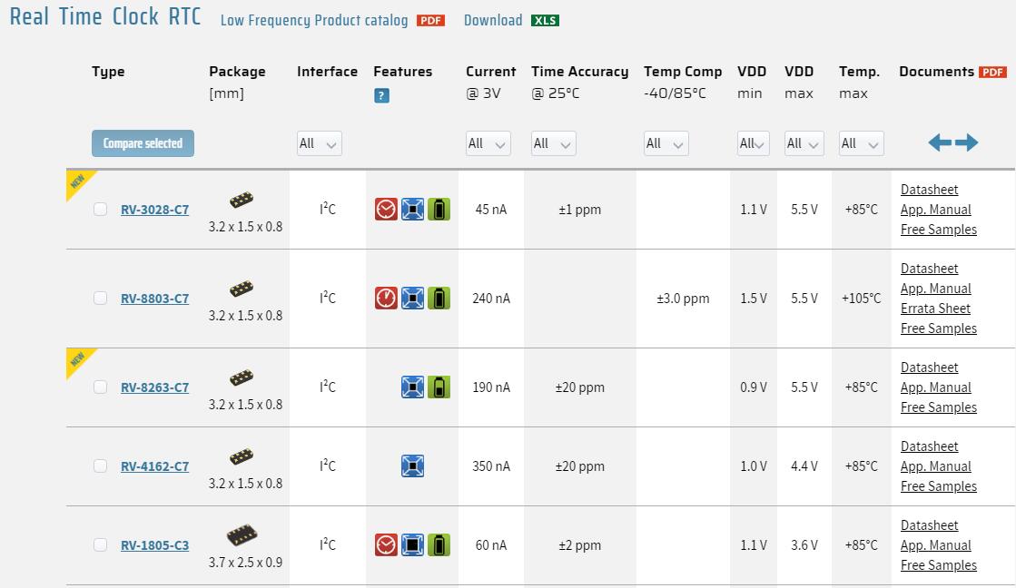Click the red clock feature icon for RV-3028-C7
Viewport: 1016px width, 588px height.
click(x=386, y=210)
